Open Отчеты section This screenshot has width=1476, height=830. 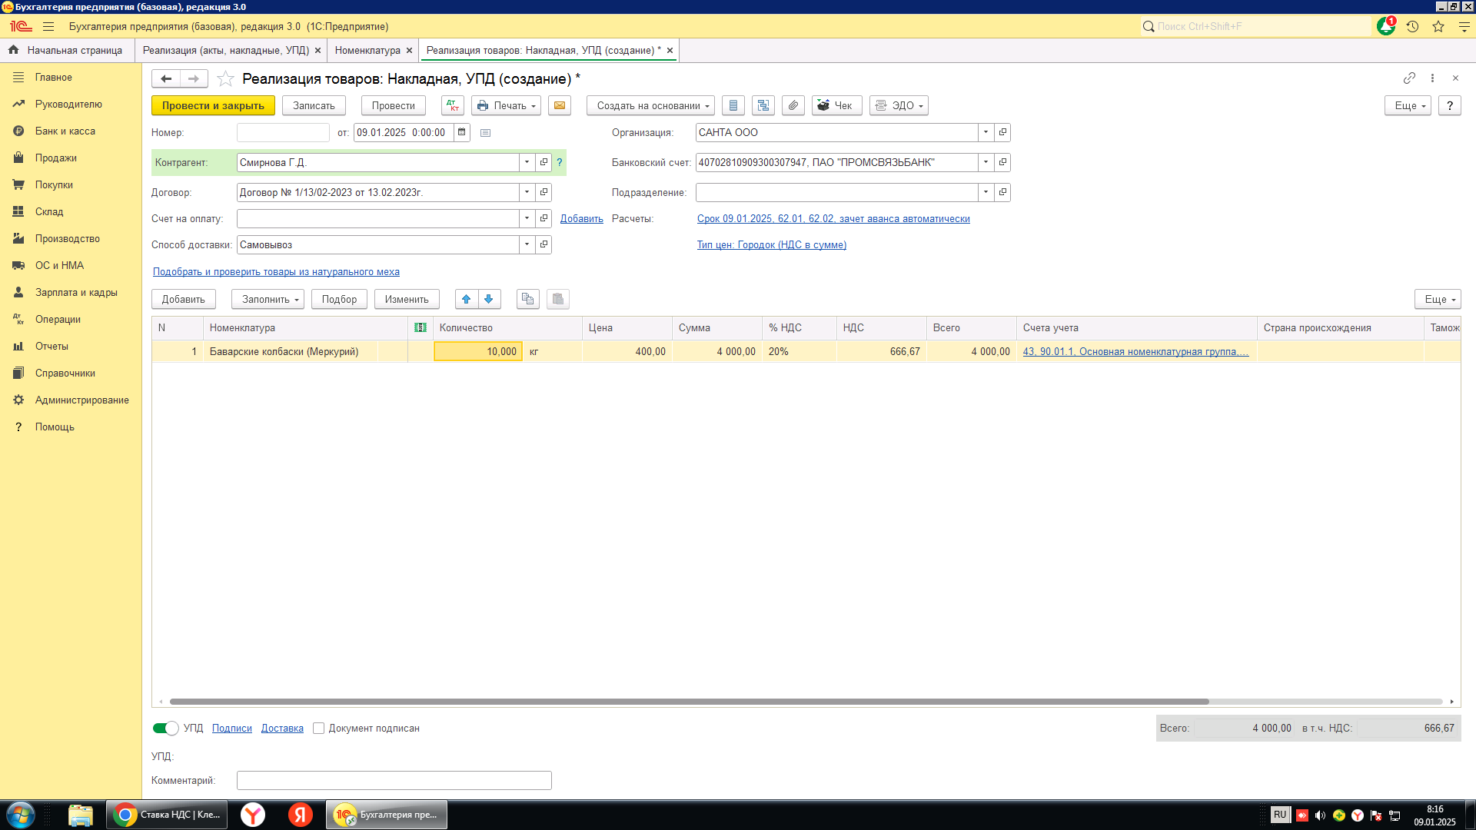(x=52, y=346)
